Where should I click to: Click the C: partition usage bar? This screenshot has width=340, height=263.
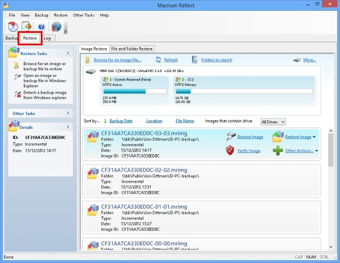click(244, 91)
